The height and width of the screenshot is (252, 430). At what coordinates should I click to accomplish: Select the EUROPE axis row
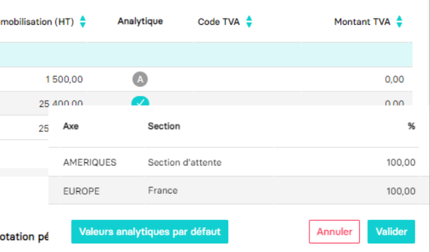pos(239,191)
